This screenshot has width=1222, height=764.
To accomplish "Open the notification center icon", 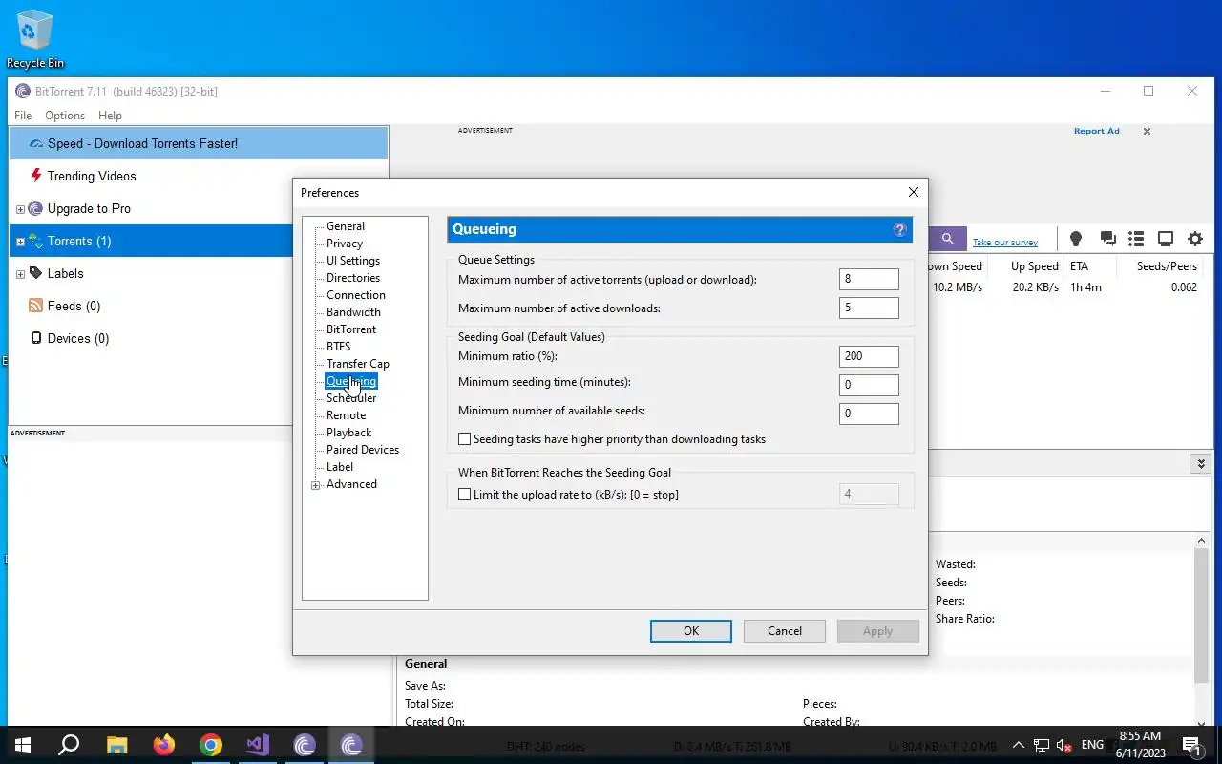I will pos(1191,745).
